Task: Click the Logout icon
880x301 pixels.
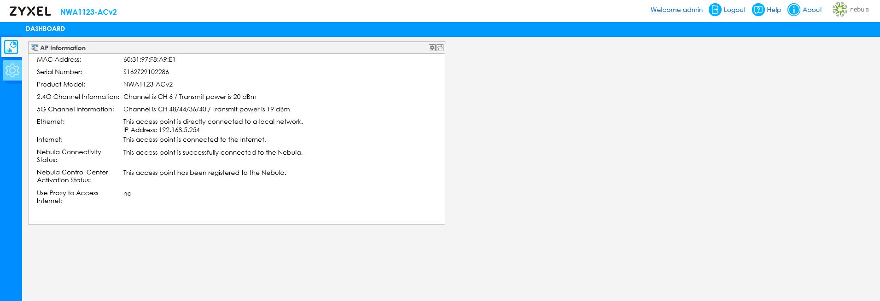Action: click(715, 10)
